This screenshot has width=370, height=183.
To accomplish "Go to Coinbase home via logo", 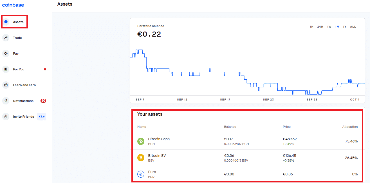I will (13, 5).
